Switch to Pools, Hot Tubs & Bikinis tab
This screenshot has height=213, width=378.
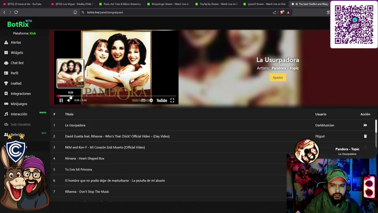coord(120,4)
